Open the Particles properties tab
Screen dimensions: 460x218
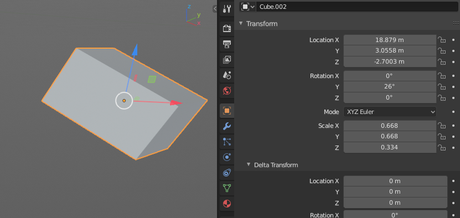(x=226, y=142)
